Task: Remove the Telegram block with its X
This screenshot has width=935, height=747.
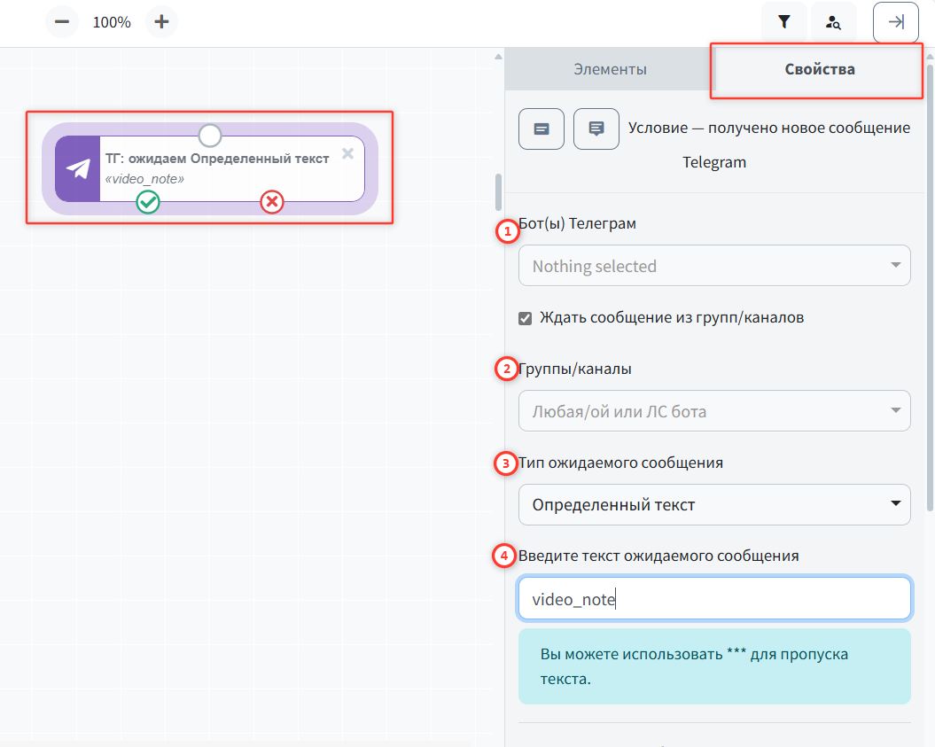Action: click(347, 153)
